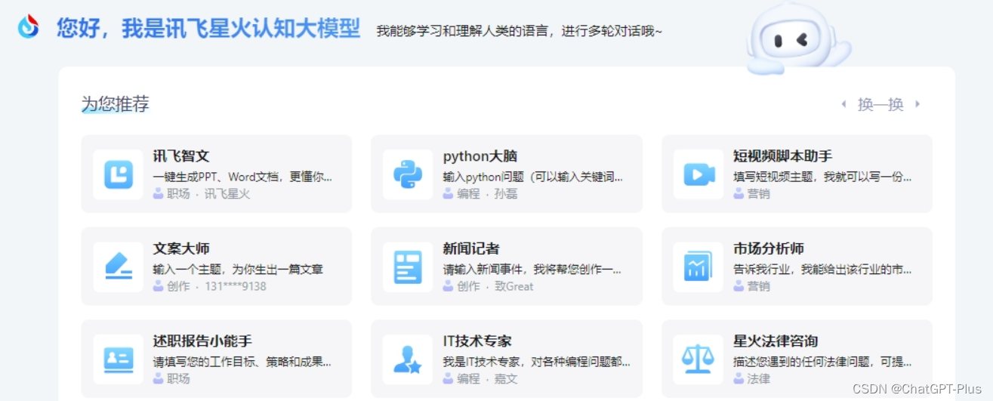
Task: Click the 短视频脚本助手 video camera icon
Action: (698, 174)
